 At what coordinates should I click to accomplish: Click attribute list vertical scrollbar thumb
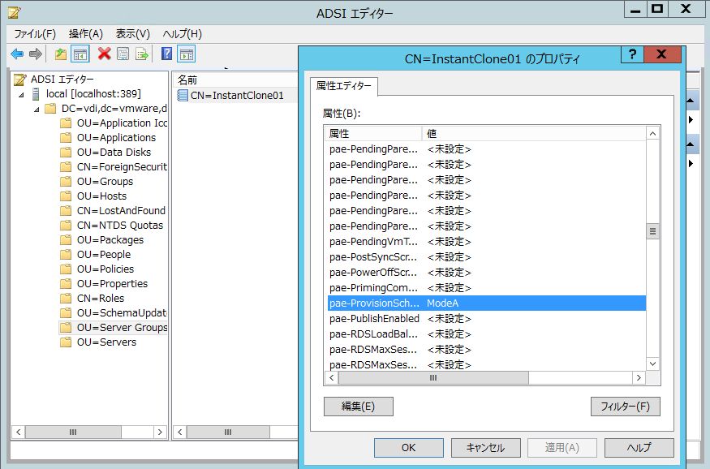652,231
